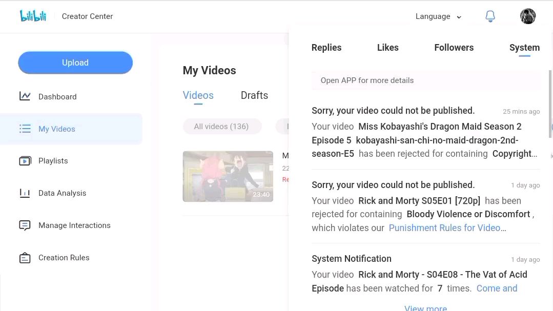Click the Creation Rules clipboard icon

(25, 258)
